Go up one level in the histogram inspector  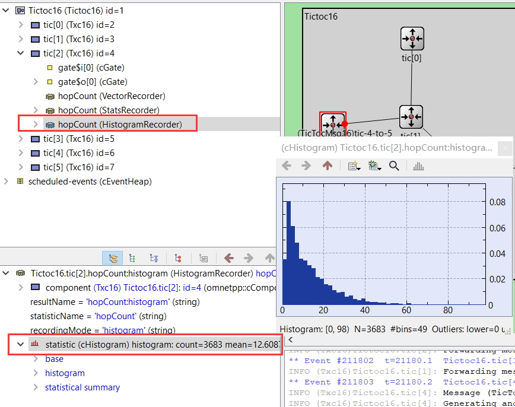[327, 166]
